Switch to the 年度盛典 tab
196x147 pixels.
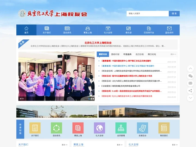tap(127, 54)
